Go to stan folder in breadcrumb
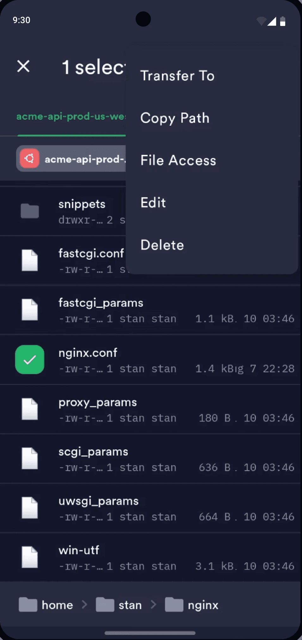 (119, 605)
